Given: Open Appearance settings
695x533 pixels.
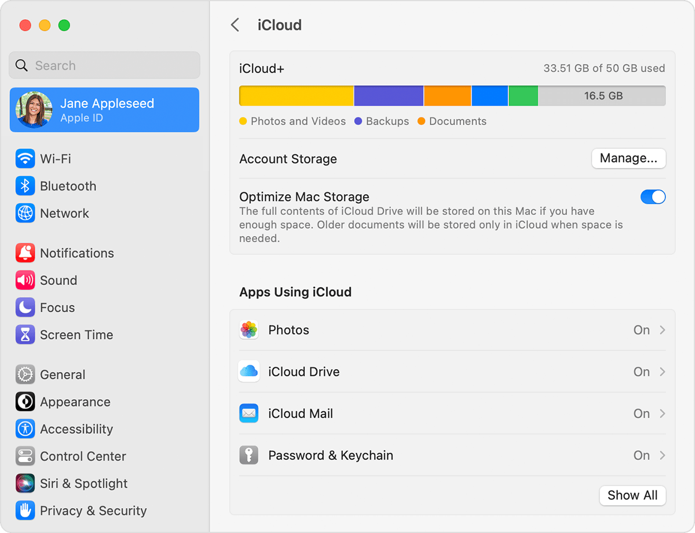Looking at the screenshot, I should [x=25, y=401].
